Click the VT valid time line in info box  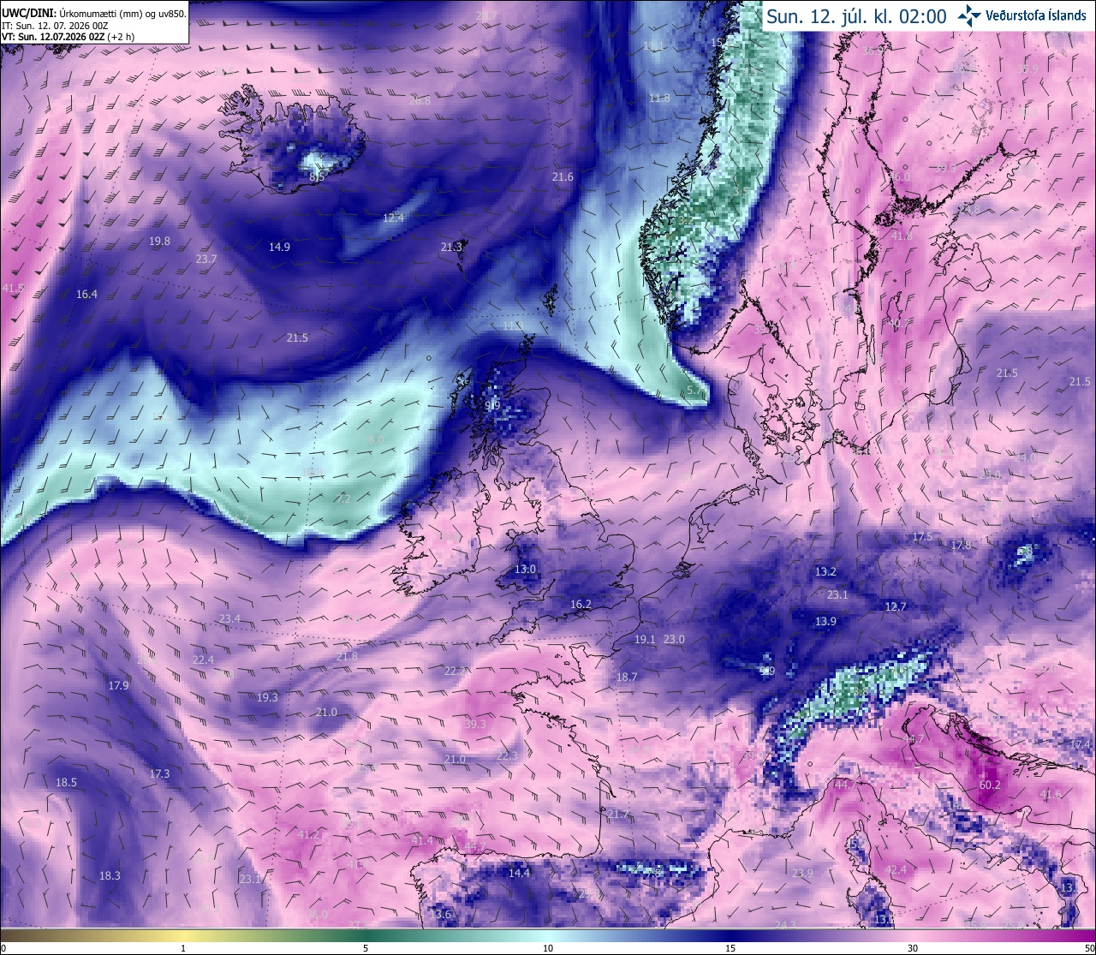pyautogui.click(x=68, y=37)
